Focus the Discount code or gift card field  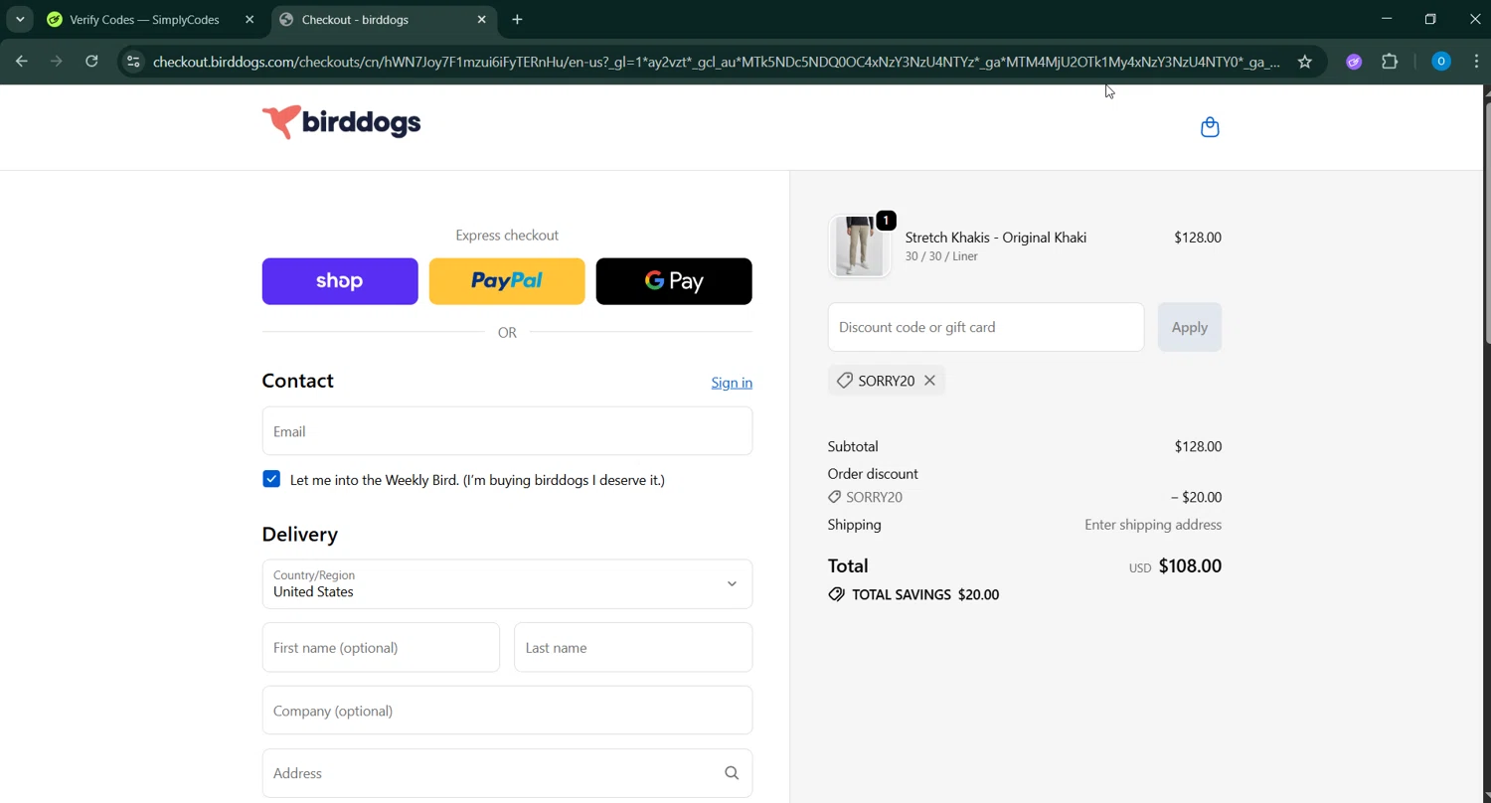pyautogui.click(x=985, y=327)
